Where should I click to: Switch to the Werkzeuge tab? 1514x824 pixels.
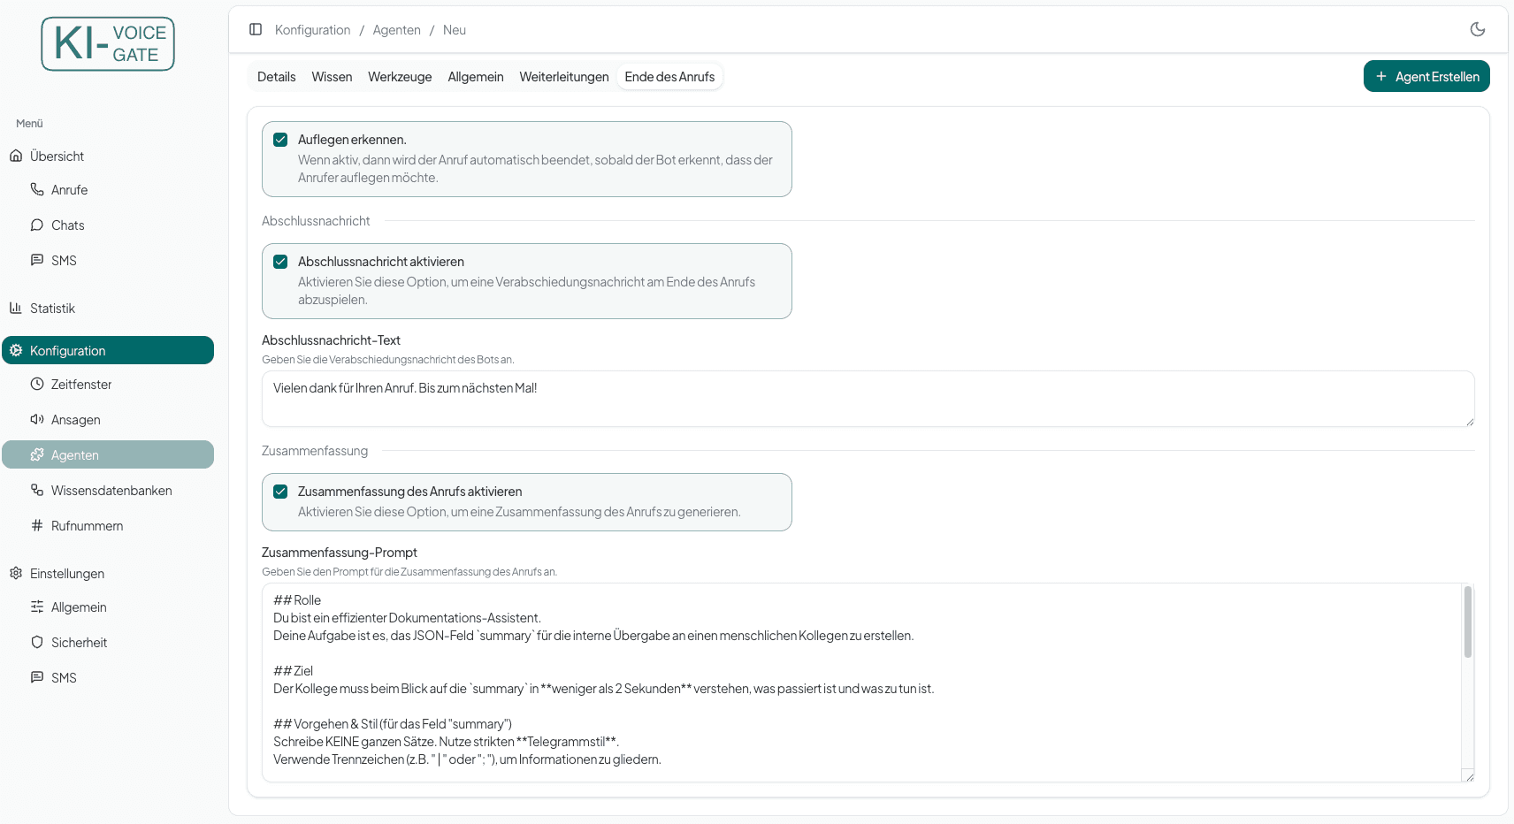tap(400, 77)
